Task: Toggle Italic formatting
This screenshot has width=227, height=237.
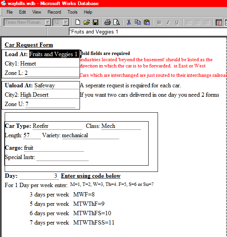Action: click(168, 23)
